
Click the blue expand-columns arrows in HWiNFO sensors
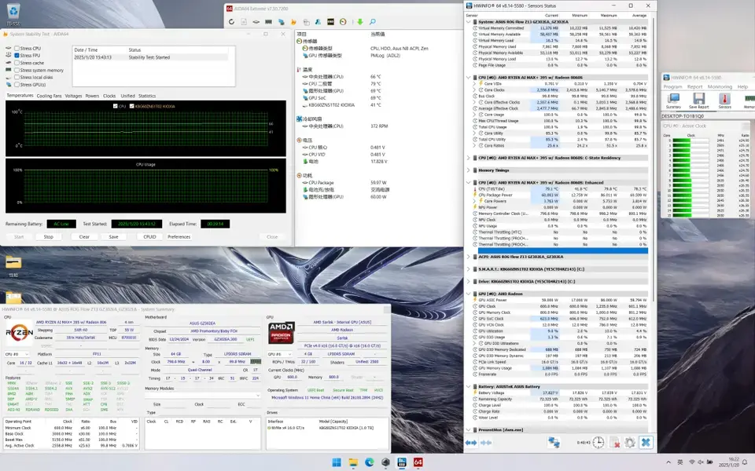471,443
